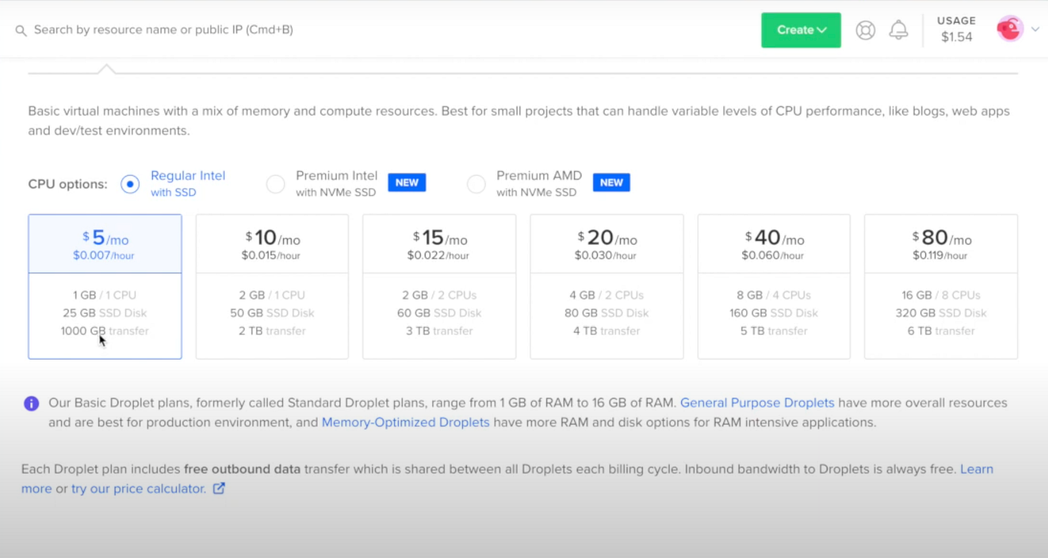The image size is (1048, 558).
Task: Open the General Purpose Droplets link
Action: coord(757,403)
